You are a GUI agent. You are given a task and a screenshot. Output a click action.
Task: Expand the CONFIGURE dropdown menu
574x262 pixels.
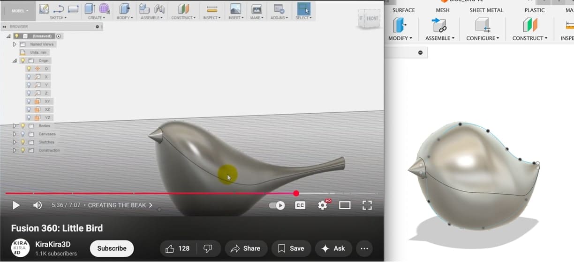pos(483,38)
